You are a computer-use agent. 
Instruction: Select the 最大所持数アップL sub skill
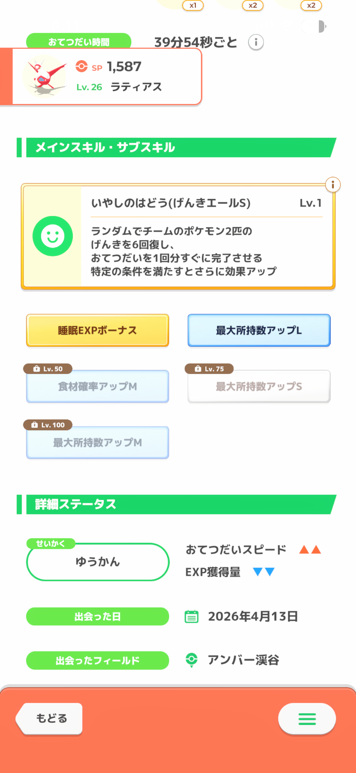pos(259,330)
